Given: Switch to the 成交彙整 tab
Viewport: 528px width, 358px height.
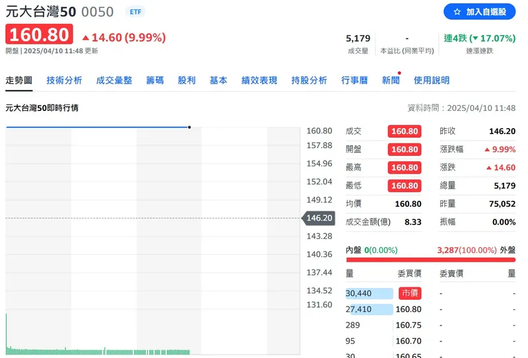Looking at the screenshot, I should (114, 81).
